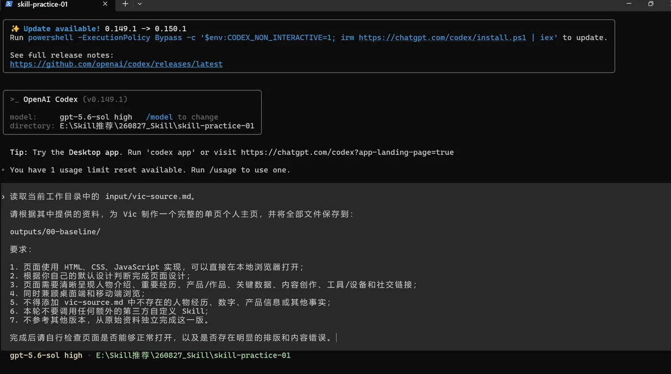The width and height of the screenshot is (671, 374).
Task: Open the codex releases/latest GitHub link
Action: (116, 64)
